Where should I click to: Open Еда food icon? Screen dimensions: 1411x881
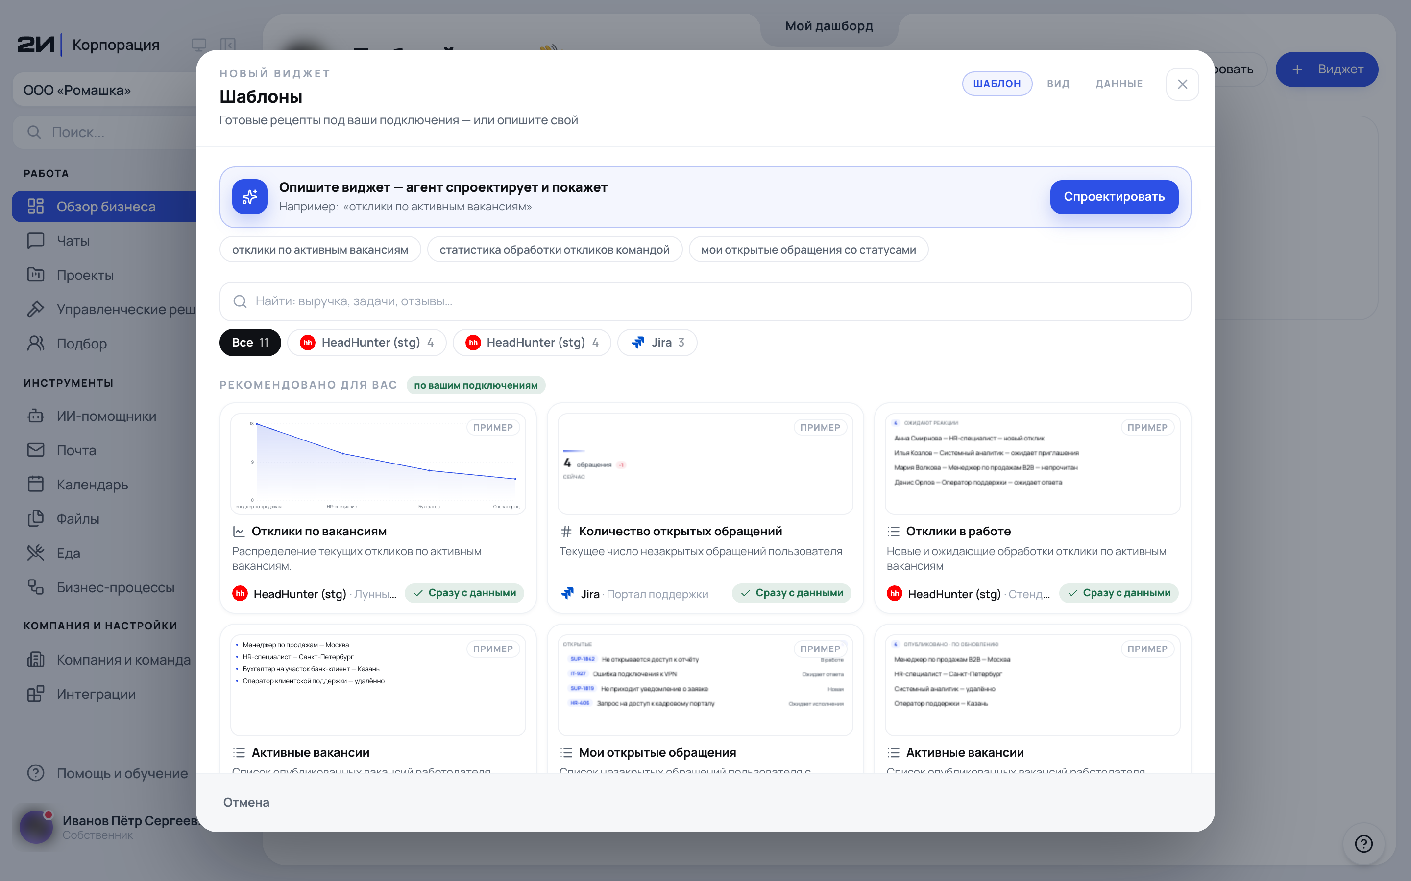click(x=36, y=553)
